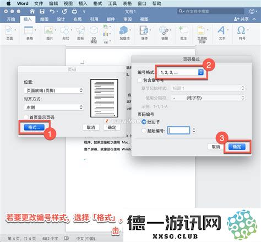Click the 中文(中国) language indicator
This screenshot has width=261, height=242.
tap(85, 239)
